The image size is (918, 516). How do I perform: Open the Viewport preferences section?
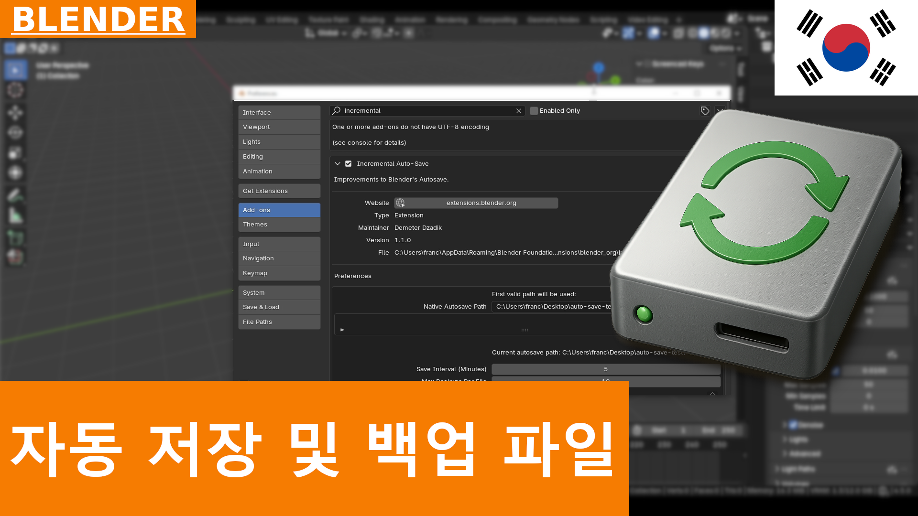click(279, 127)
